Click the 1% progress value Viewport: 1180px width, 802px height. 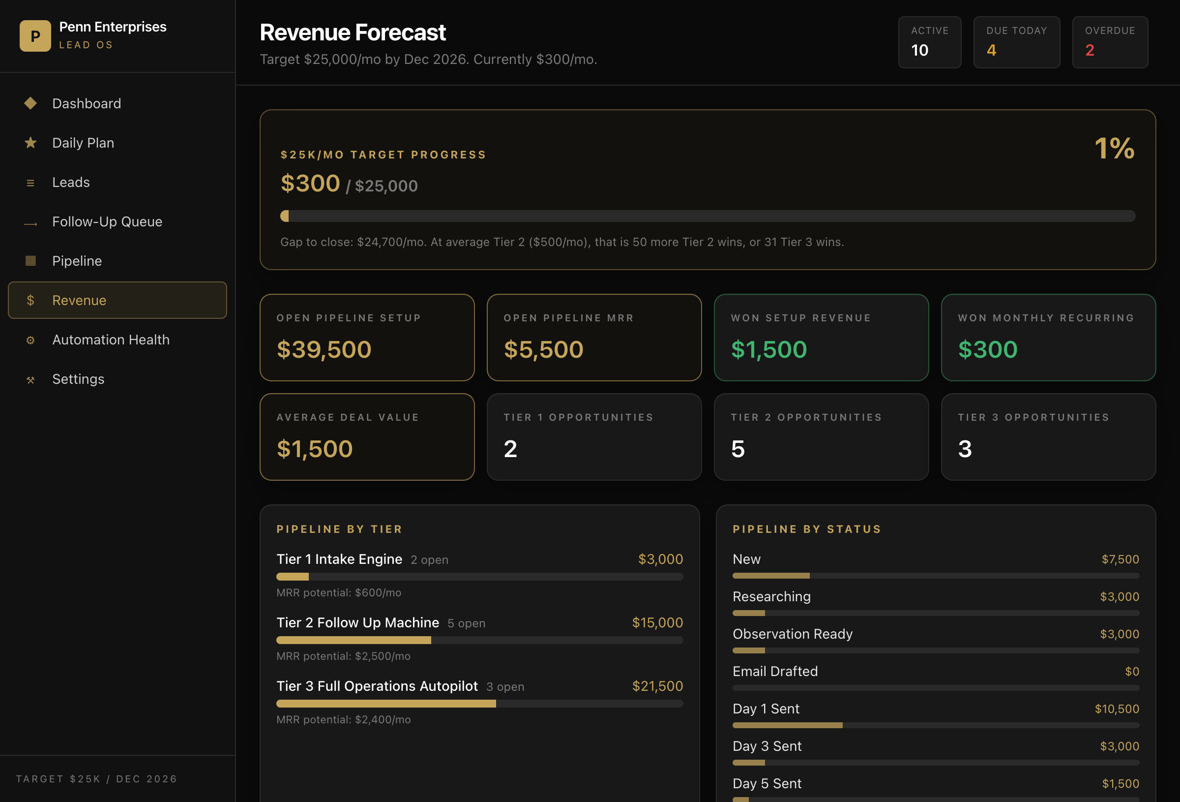click(x=1115, y=149)
